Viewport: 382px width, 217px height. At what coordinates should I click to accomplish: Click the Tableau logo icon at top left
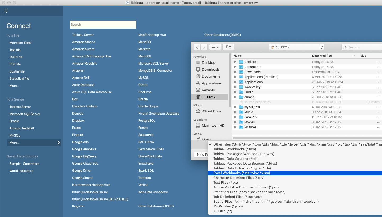click(6, 11)
